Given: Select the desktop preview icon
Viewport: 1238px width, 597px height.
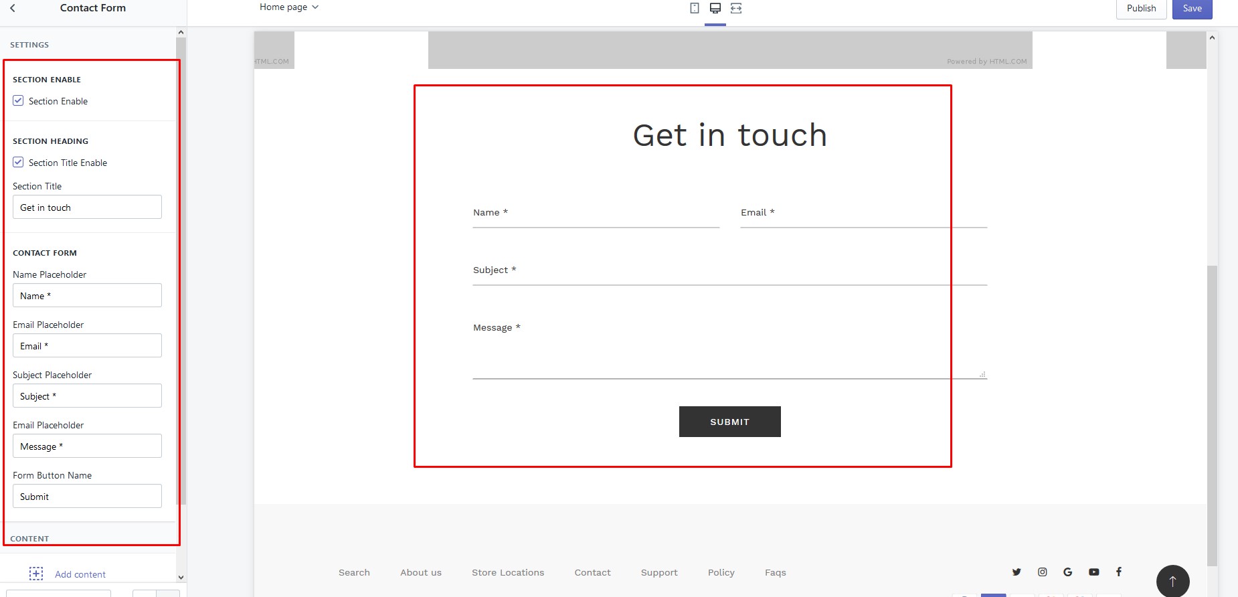Looking at the screenshot, I should coord(715,8).
